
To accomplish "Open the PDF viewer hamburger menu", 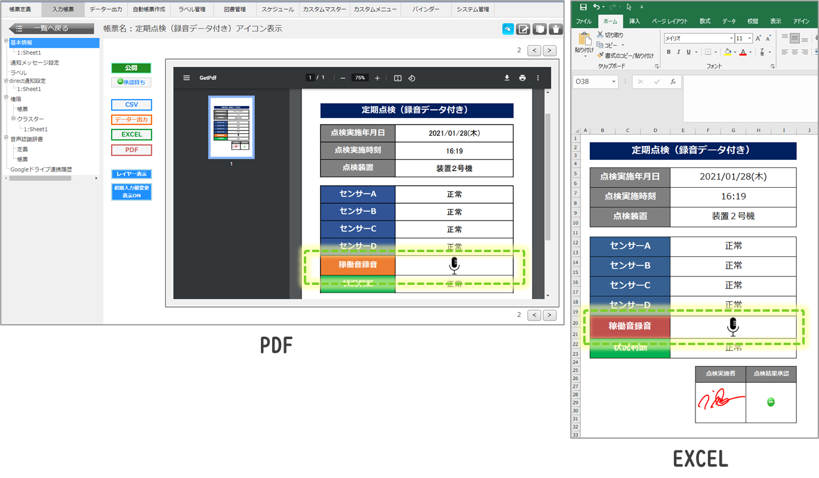I will (x=187, y=77).
